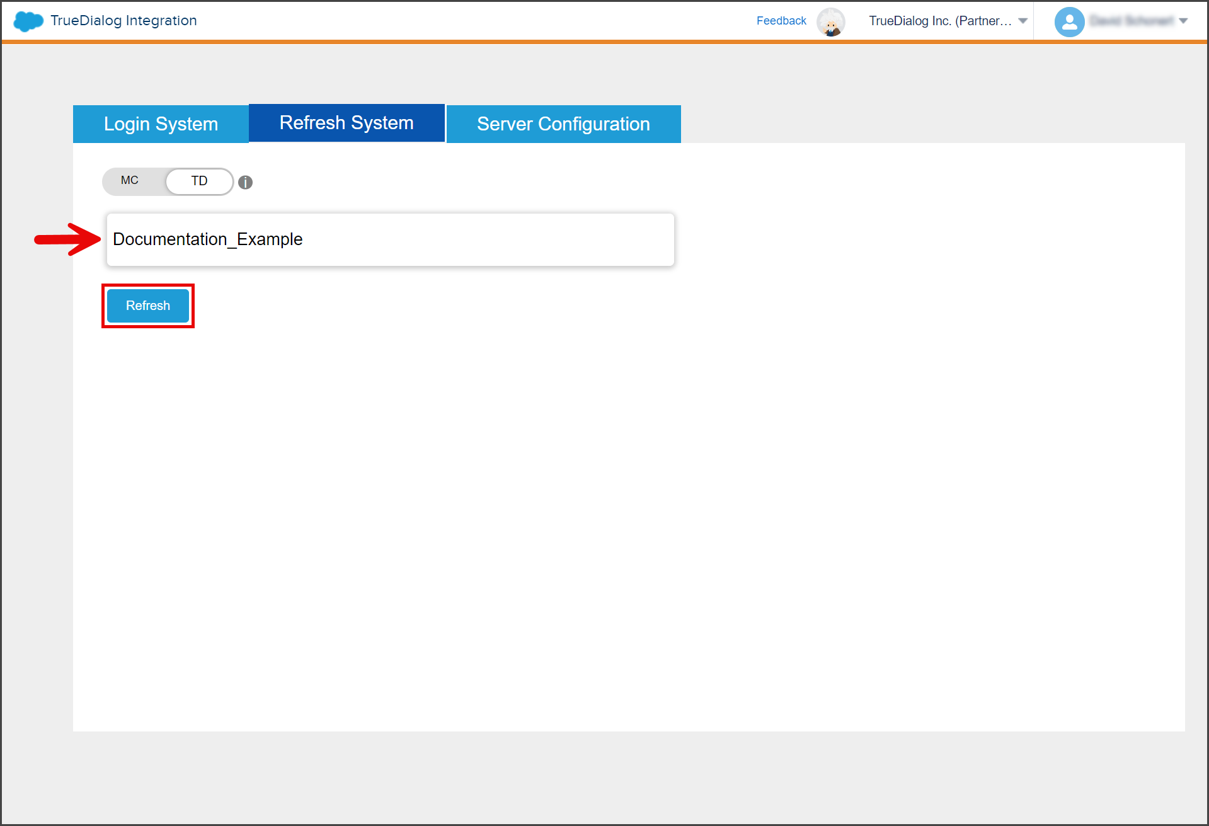Click the blurred user name in header
The image size is (1209, 826).
click(x=1132, y=21)
